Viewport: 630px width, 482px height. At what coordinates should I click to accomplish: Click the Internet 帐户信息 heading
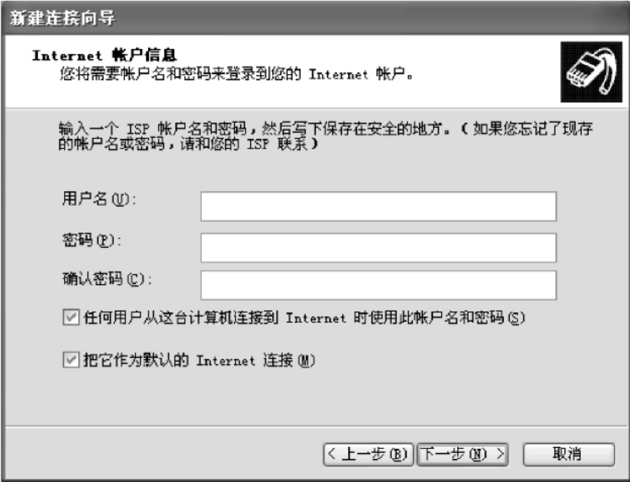(104, 55)
